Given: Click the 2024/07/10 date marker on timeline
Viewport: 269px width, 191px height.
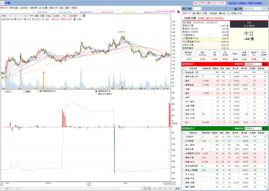Looking at the screenshot, I should click(169, 183).
